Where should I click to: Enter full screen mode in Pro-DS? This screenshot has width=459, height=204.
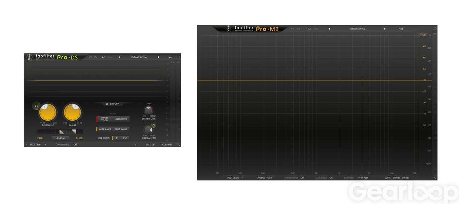pyautogui.click(x=178, y=57)
